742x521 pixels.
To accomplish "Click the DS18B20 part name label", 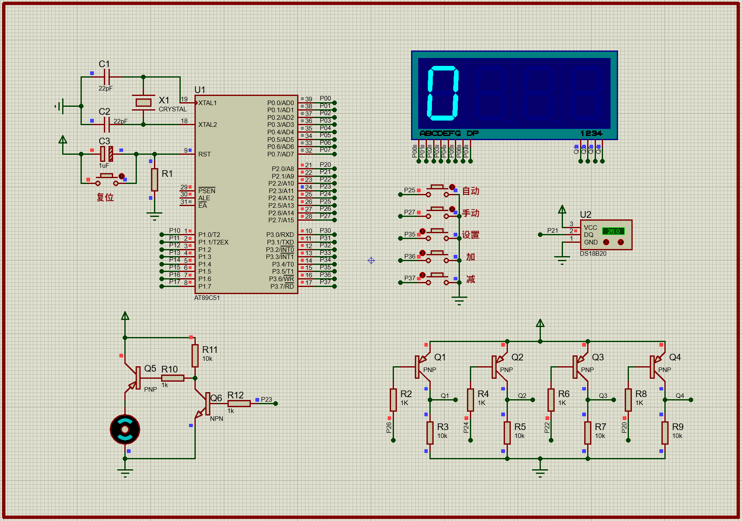I will coord(593,254).
